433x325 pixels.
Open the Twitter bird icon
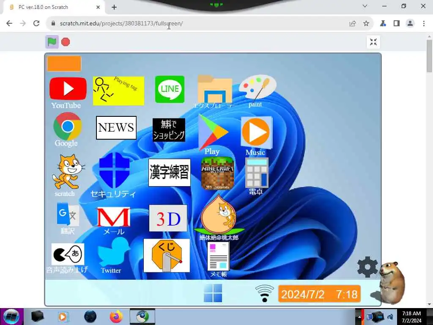(114, 252)
